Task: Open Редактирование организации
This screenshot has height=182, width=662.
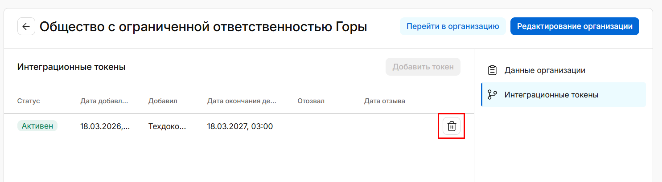Action: pos(575,26)
